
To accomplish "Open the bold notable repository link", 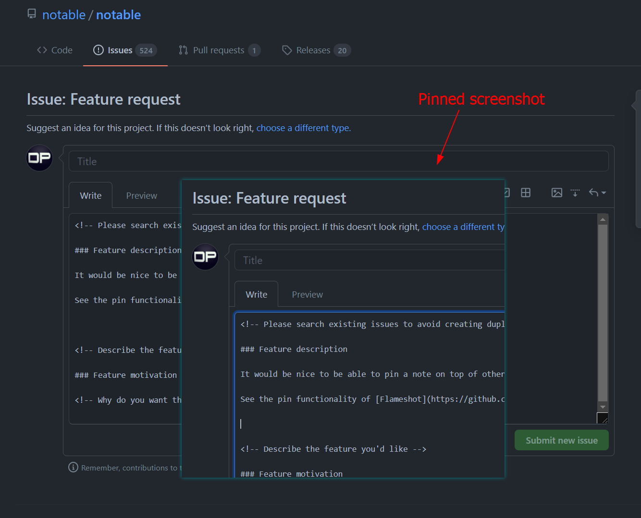I will (x=118, y=15).
